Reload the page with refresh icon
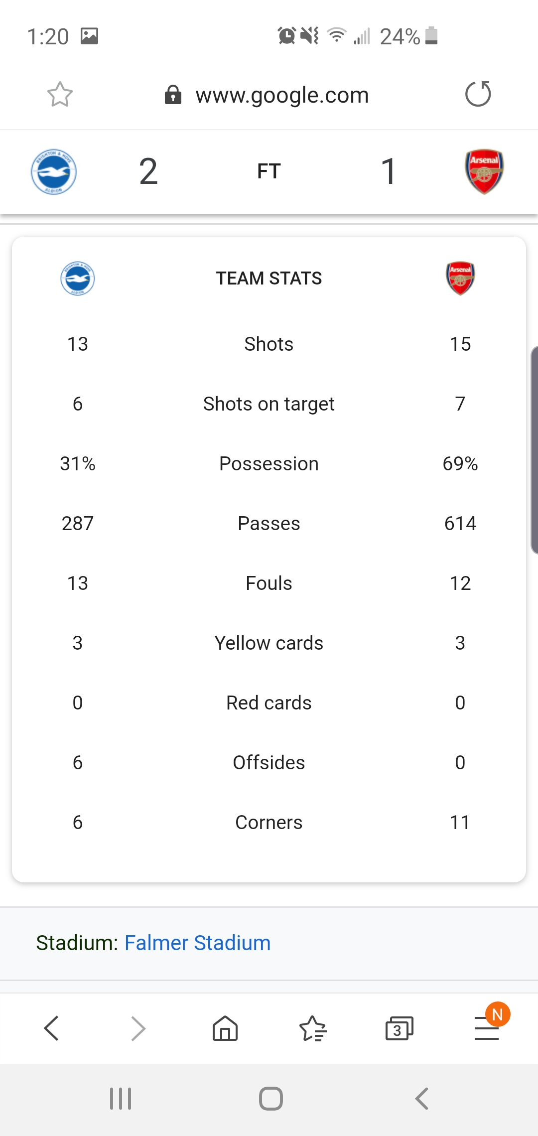The image size is (538, 1136). click(x=478, y=94)
